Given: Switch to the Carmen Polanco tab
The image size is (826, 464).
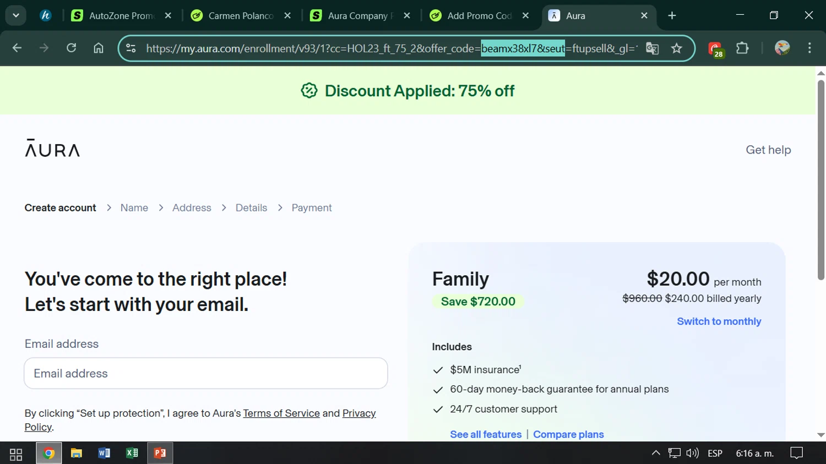Looking at the screenshot, I should (241, 15).
